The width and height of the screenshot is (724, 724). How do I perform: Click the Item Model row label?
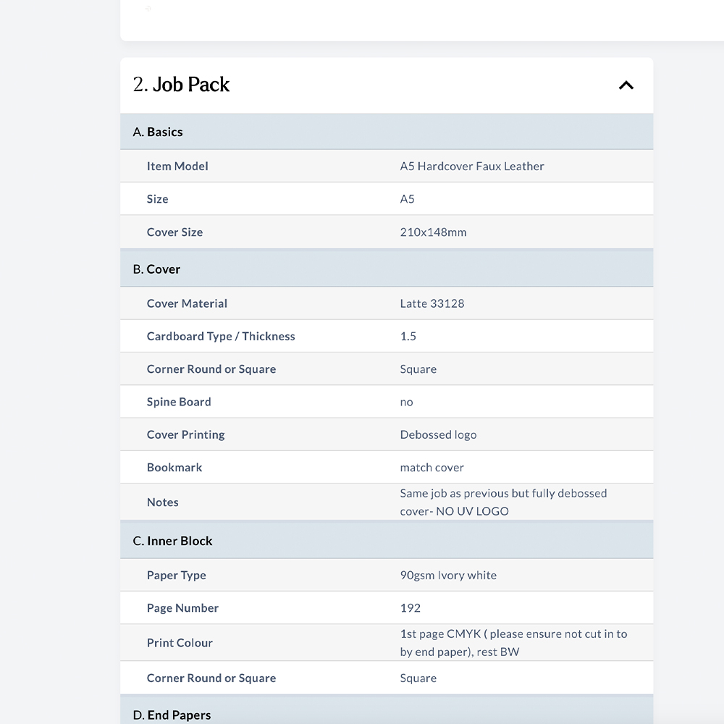click(x=177, y=167)
